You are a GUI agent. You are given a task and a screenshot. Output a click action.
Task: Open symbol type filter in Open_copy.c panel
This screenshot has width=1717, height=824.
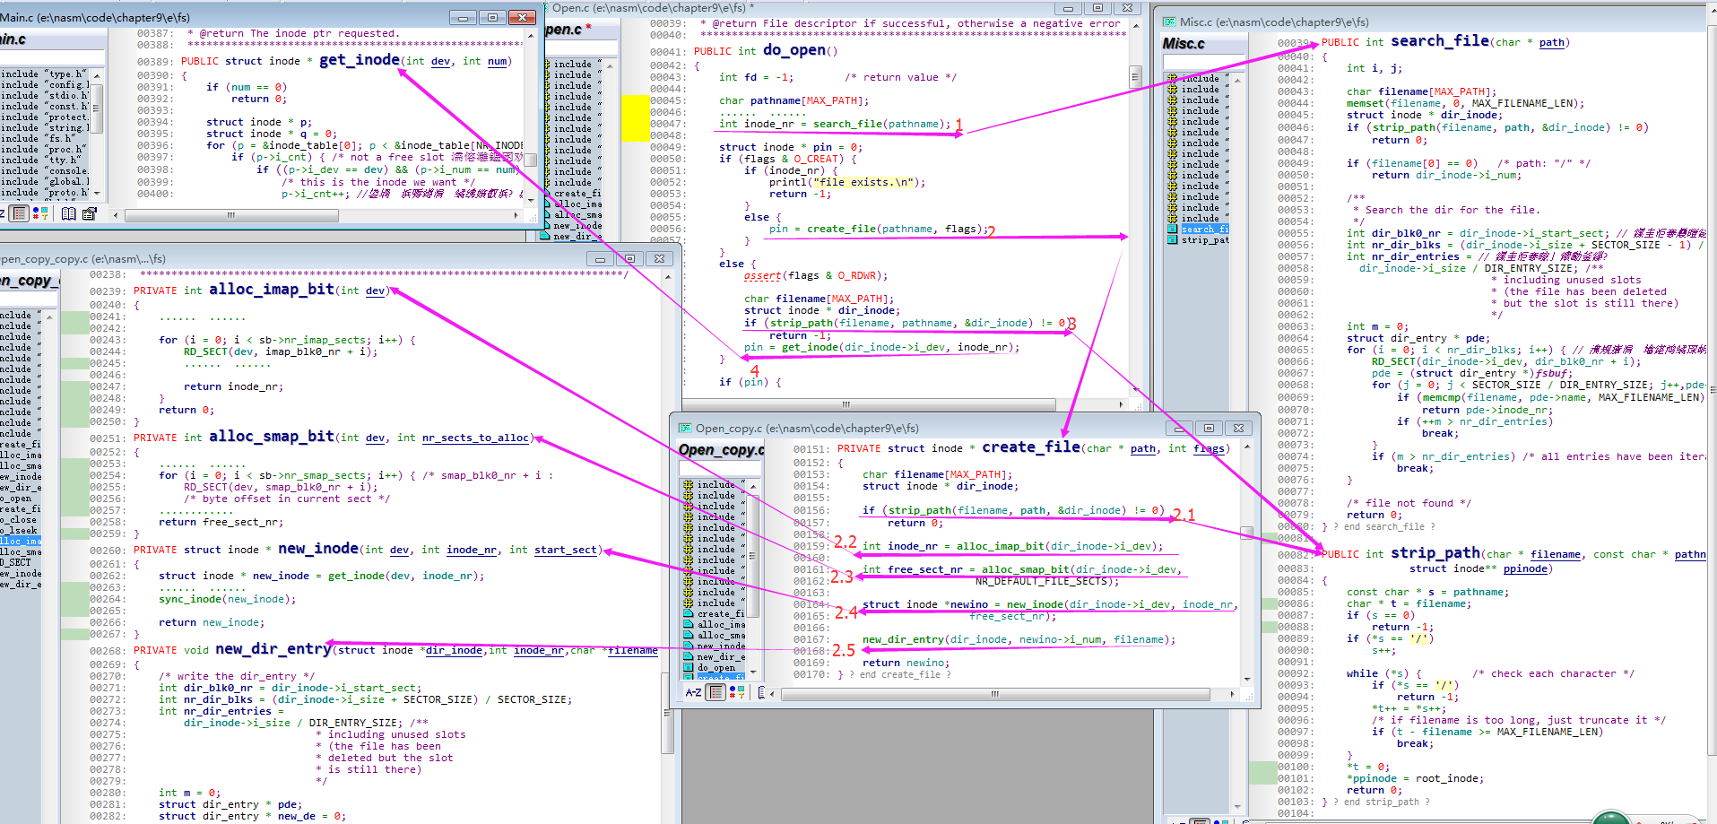[x=737, y=692]
